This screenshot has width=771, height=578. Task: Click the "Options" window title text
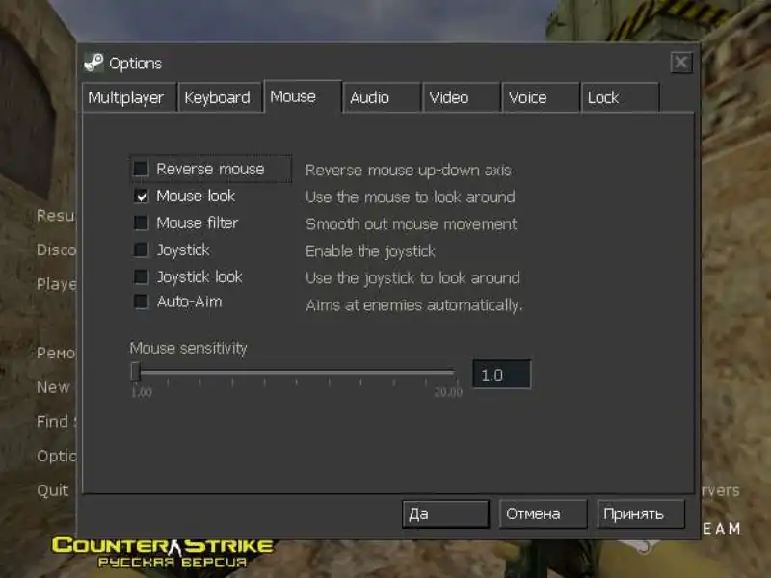click(x=135, y=64)
